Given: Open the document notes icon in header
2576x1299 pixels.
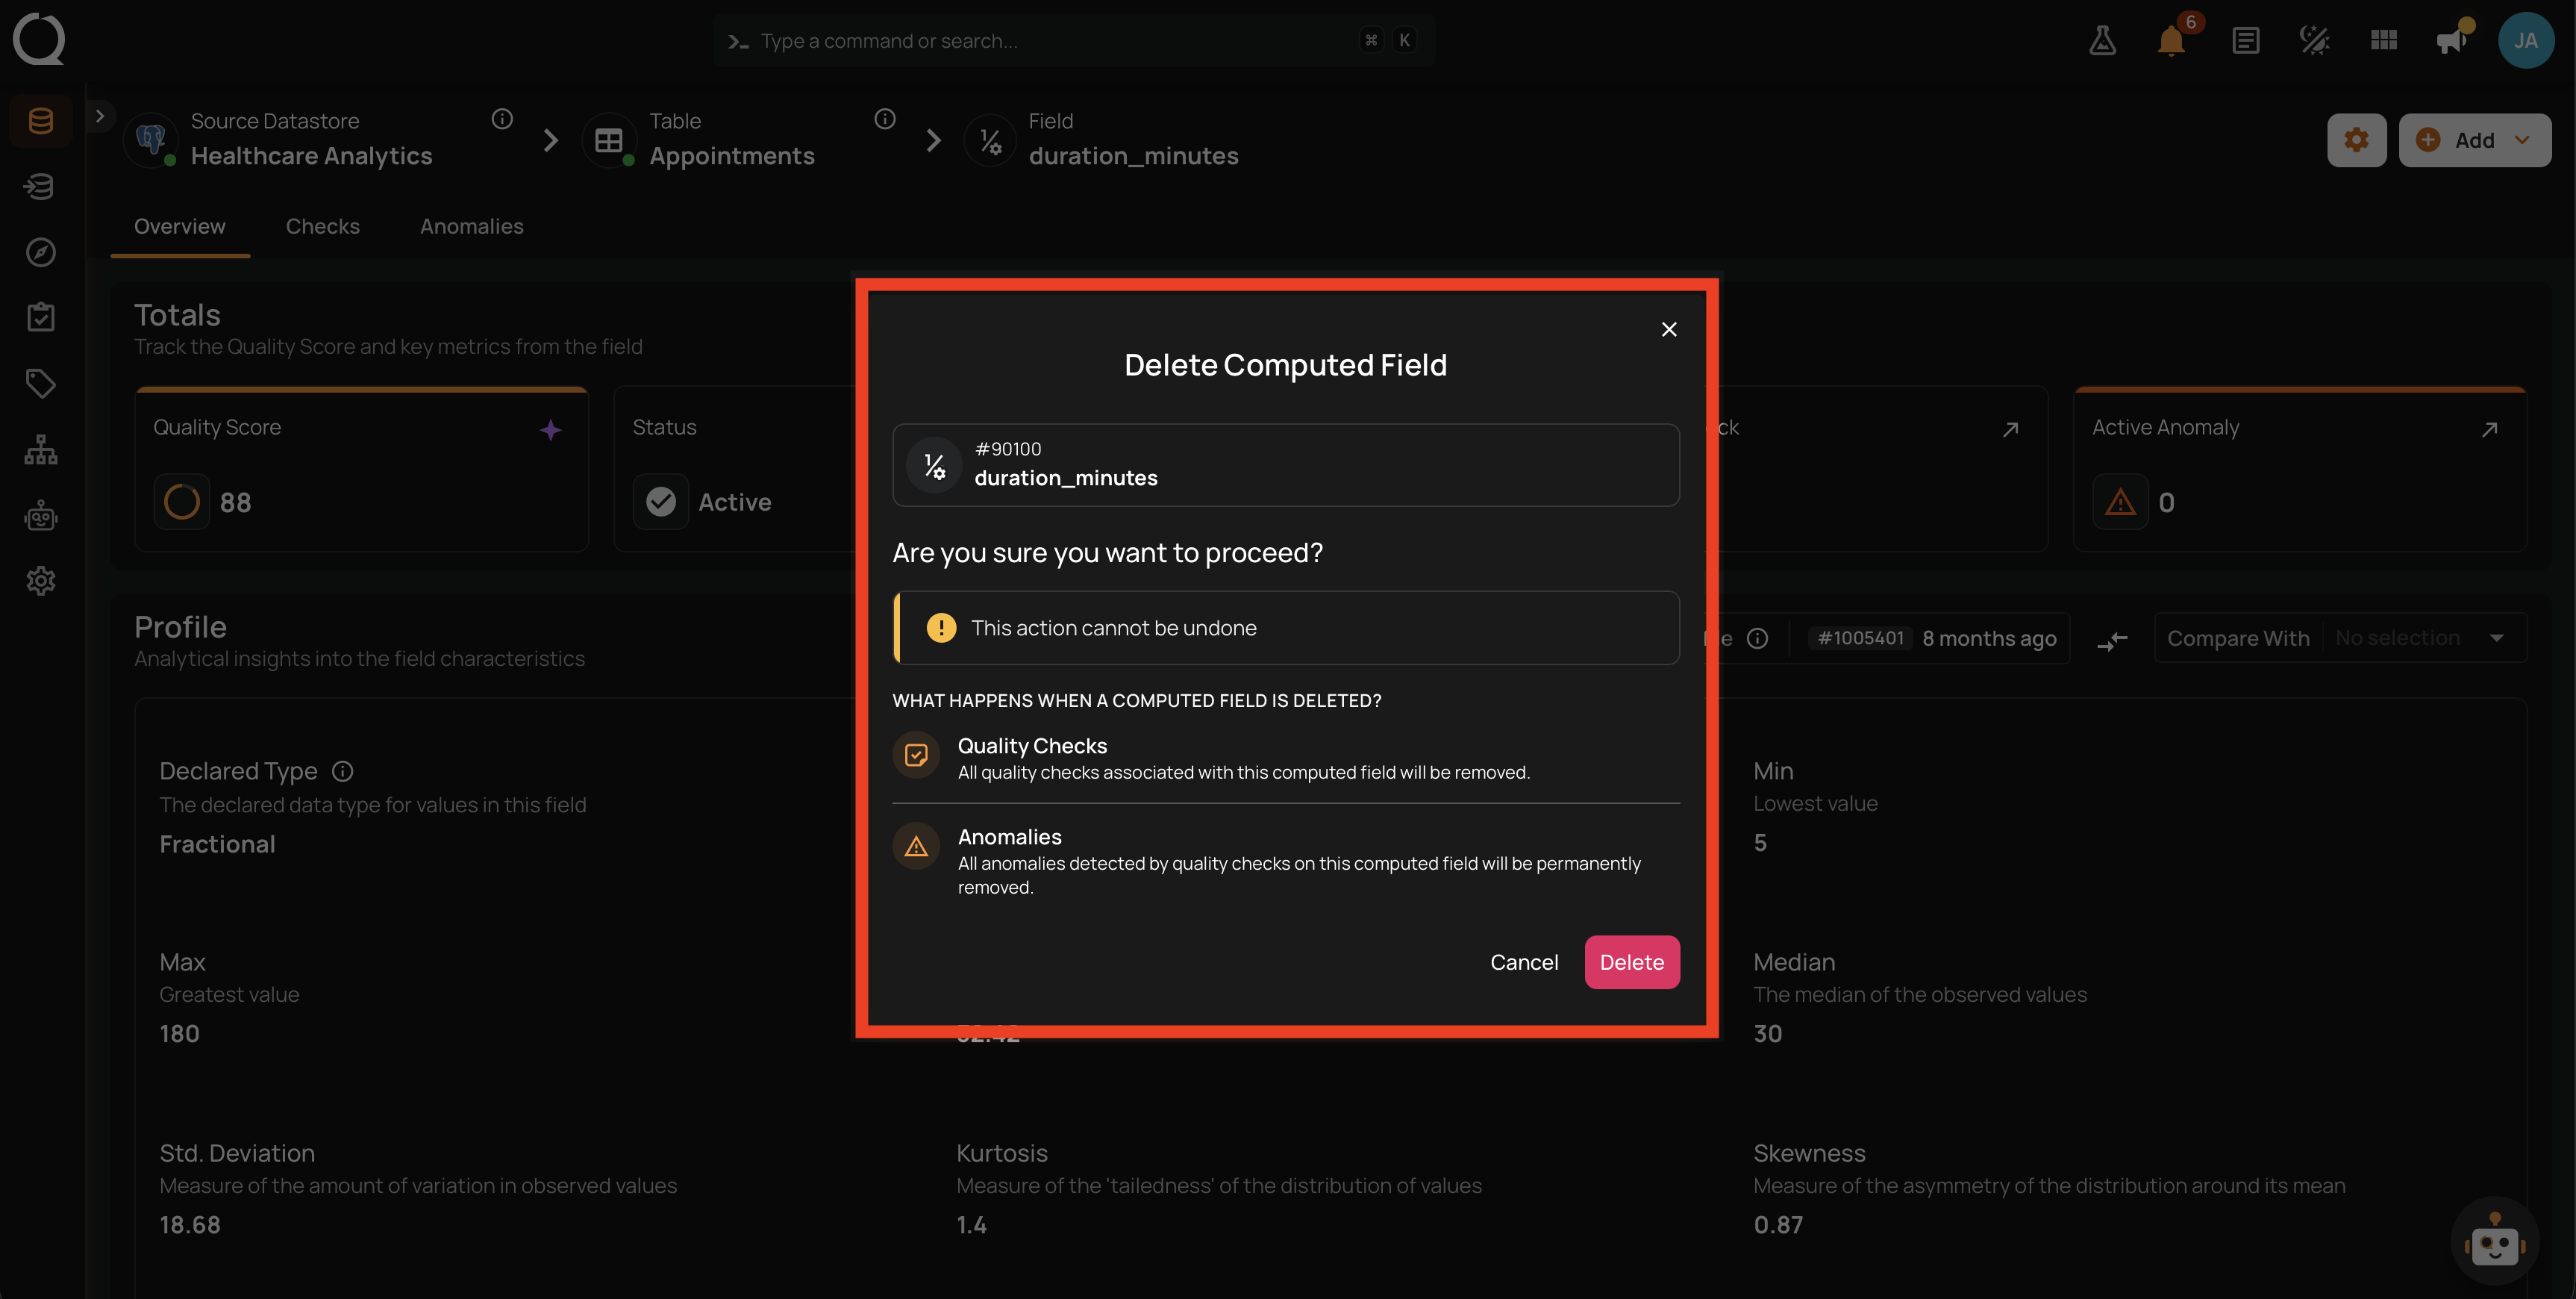Looking at the screenshot, I should (2245, 40).
